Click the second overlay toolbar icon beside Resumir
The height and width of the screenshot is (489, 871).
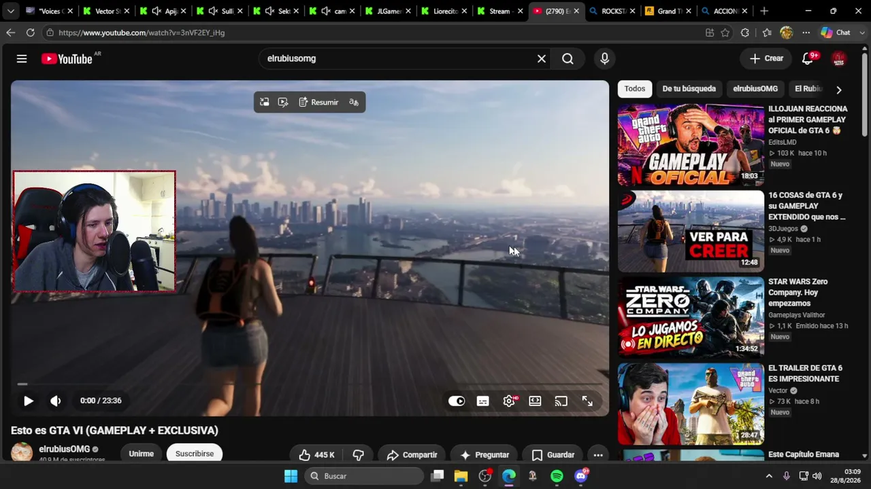tap(283, 103)
